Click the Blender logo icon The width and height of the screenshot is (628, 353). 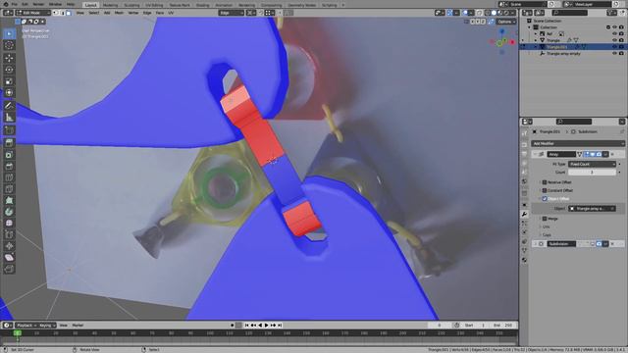[x=5, y=4]
